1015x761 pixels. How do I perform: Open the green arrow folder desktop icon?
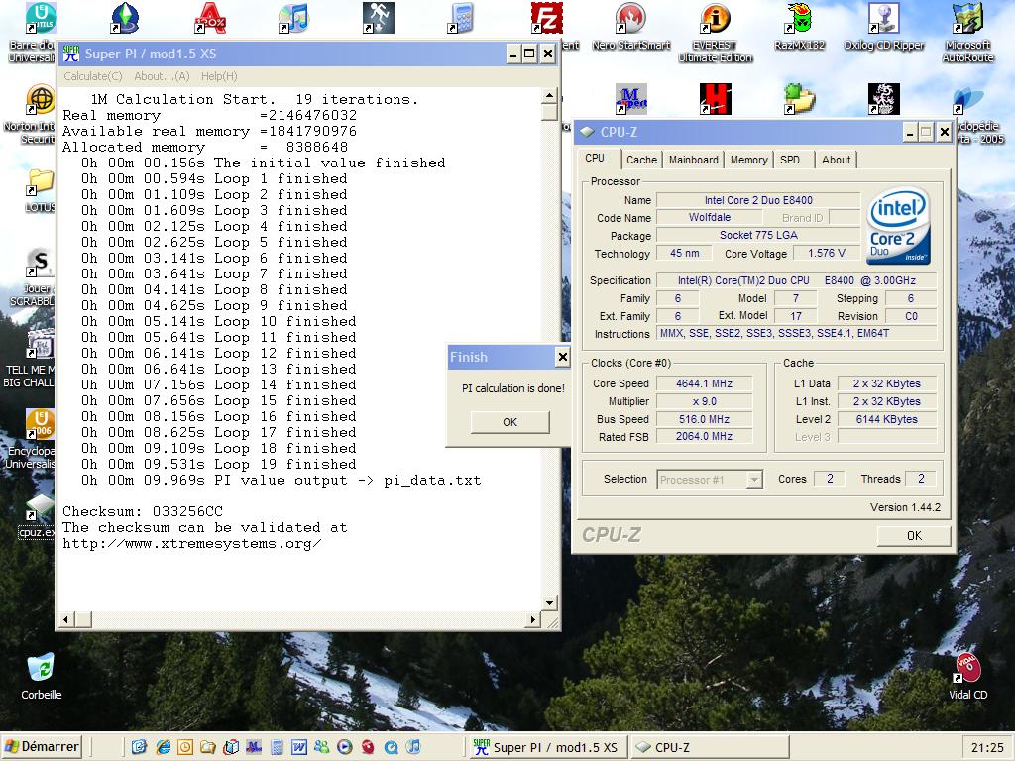tap(800, 99)
